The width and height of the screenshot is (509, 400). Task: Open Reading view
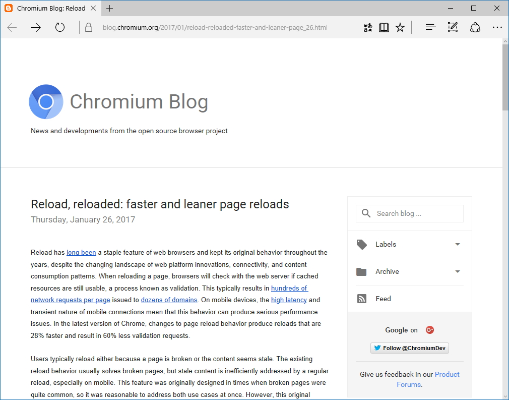[x=384, y=27]
